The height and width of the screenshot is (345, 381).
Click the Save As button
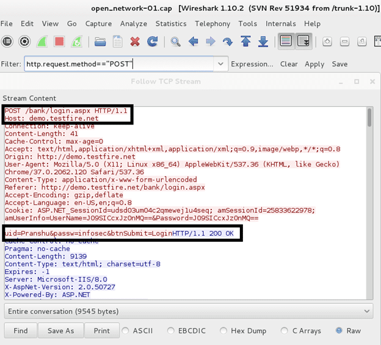pyautogui.click(x=60, y=330)
